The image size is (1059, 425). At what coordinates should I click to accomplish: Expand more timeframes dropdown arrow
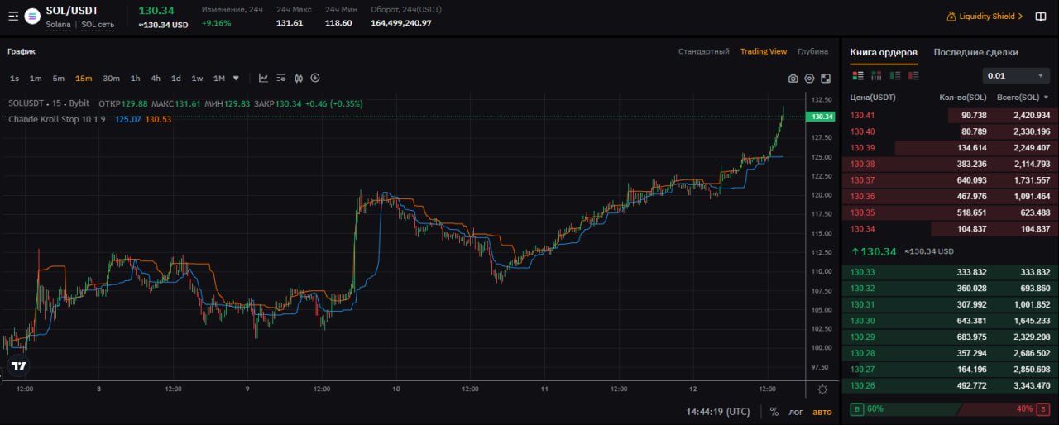tap(236, 79)
